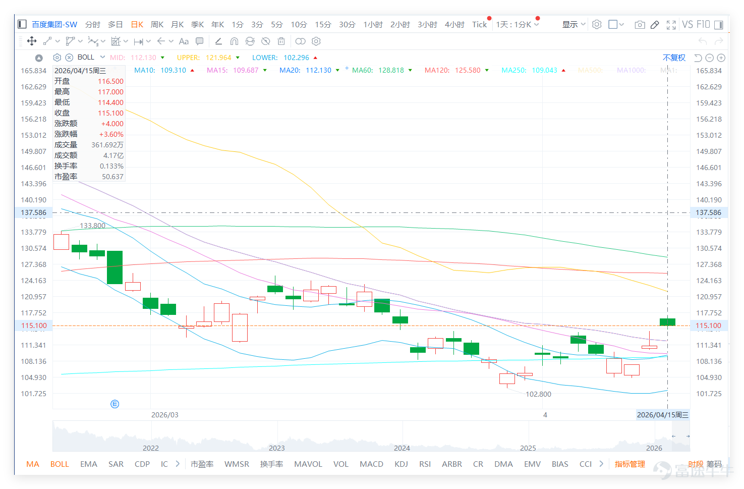The width and height of the screenshot is (744, 489).
Task: Select the Aa text annotation tool
Action: coord(184,41)
